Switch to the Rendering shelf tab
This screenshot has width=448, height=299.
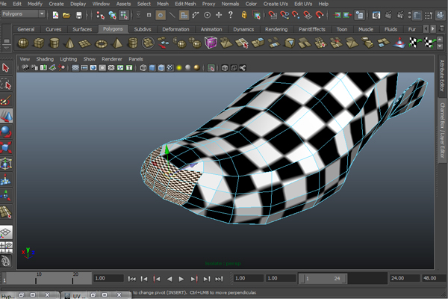coord(276,29)
